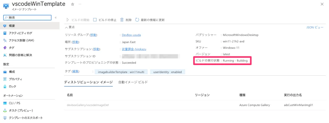Switch to the 自動イメージ ビルド tab
Viewport: 329px width, 123px height.
point(133,82)
